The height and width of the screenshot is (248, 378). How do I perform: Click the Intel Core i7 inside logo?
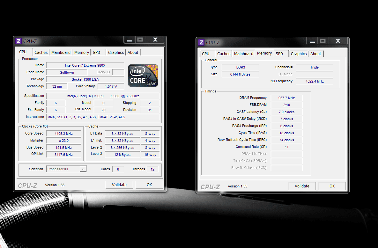(143, 76)
